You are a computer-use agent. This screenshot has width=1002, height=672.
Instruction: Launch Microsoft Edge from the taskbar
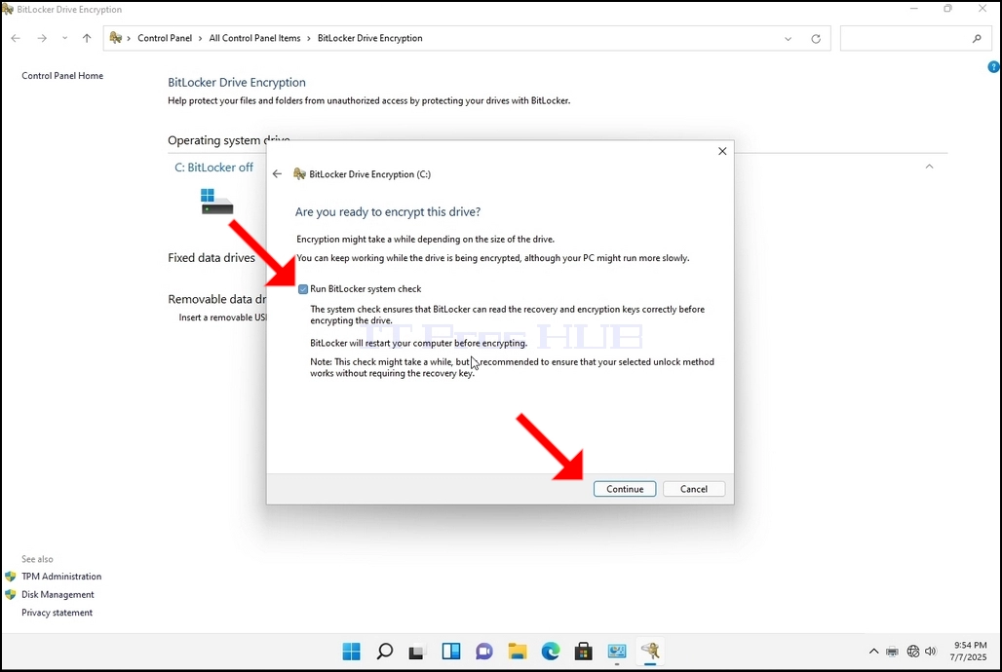point(550,651)
